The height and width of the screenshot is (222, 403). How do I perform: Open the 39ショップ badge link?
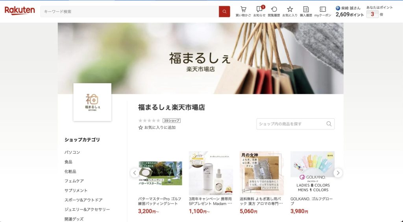pos(172,120)
